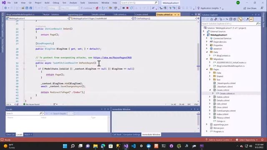Open the Build menu
This screenshot has height=150, width=267.
pos(47,3)
